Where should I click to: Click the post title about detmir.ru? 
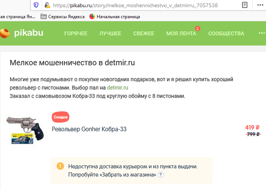pyautogui.click(x=72, y=63)
